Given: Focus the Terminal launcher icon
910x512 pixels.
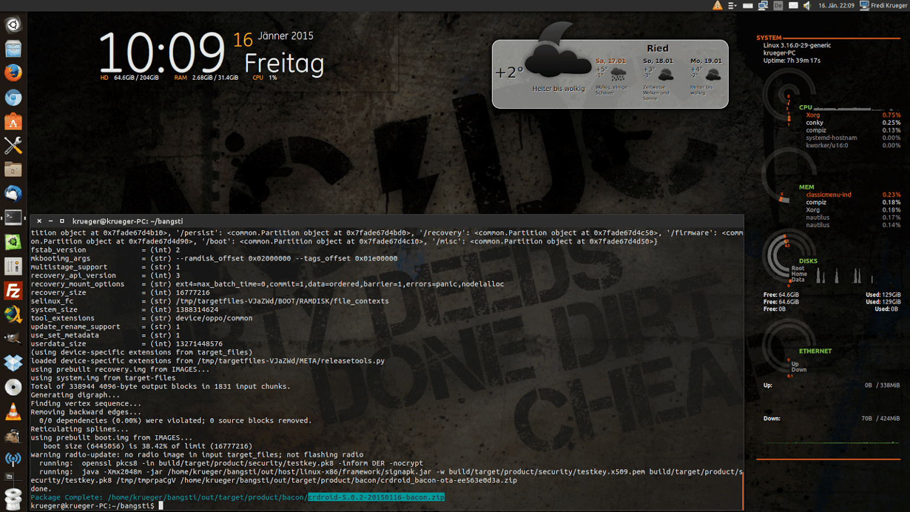Looking at the screenshot, I should (13, 218).
